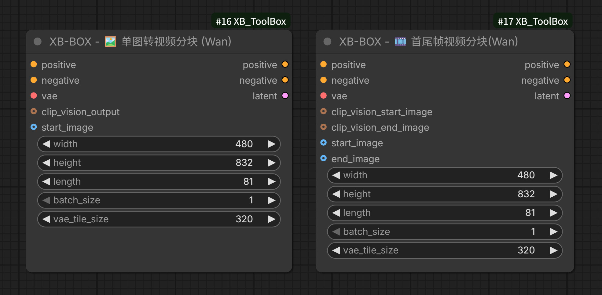Click the vae input socket on node #16
Image resolution: width=602 pixels, height=295 pixels.
pos(34,96)
